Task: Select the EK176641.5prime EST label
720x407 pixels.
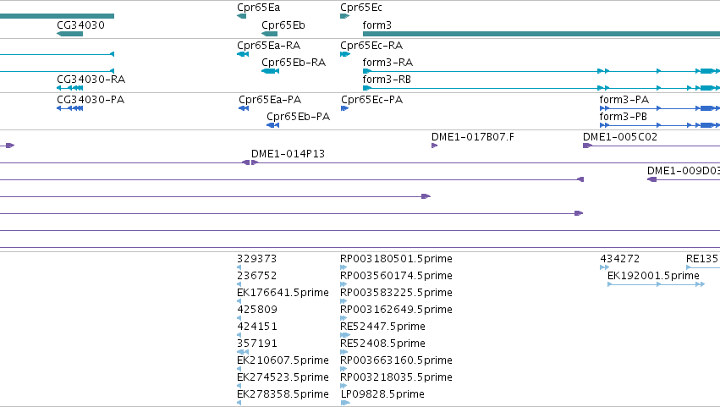Action: (x=283, y=293)
